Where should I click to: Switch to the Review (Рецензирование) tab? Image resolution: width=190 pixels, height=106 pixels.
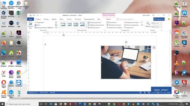tap(89, 19)
